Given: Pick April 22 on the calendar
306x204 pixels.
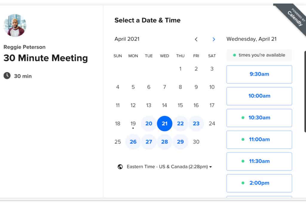Looking at the screenshot, I should (180, 124).
